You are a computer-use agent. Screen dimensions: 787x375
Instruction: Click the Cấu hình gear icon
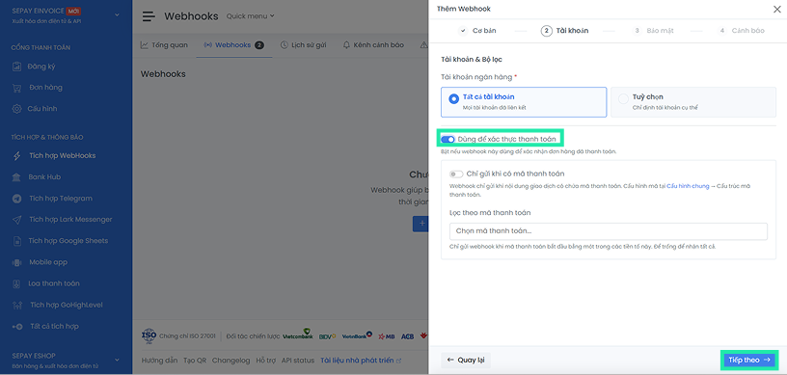pos(16,108)
